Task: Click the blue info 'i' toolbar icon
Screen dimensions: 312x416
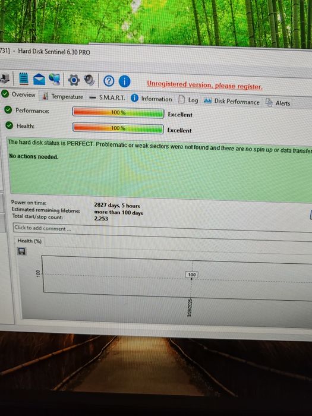Action: [124, 81]
